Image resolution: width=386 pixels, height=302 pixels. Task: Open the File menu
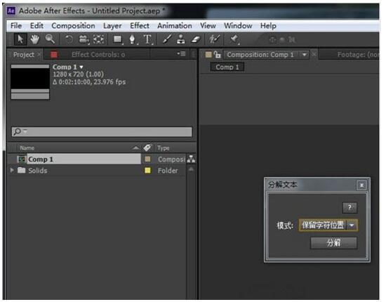[x=16, y=25]
